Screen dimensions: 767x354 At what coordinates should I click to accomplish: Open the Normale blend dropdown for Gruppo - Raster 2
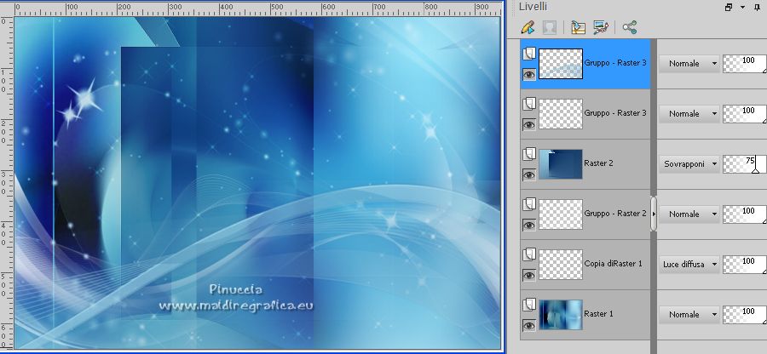[689, 214]
